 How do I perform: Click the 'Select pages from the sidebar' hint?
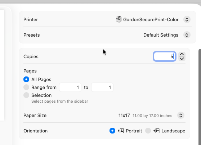60,101
